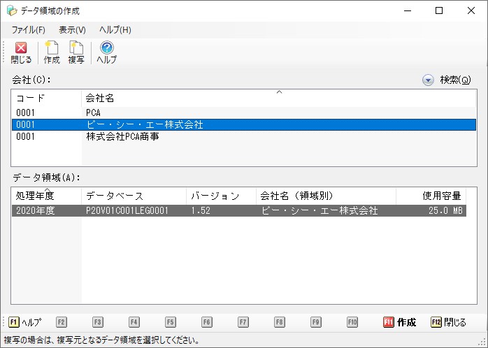The height and width of the screenshot is (348, 488).
Task: Click the コード column header
Action: tap(46, 99)
